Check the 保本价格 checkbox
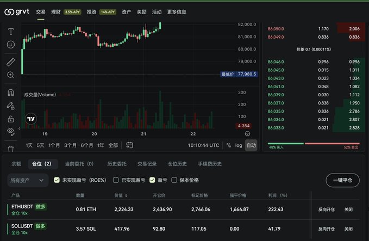Image resolution: width=369 pixels, height=241 pixels. [174, 180]
